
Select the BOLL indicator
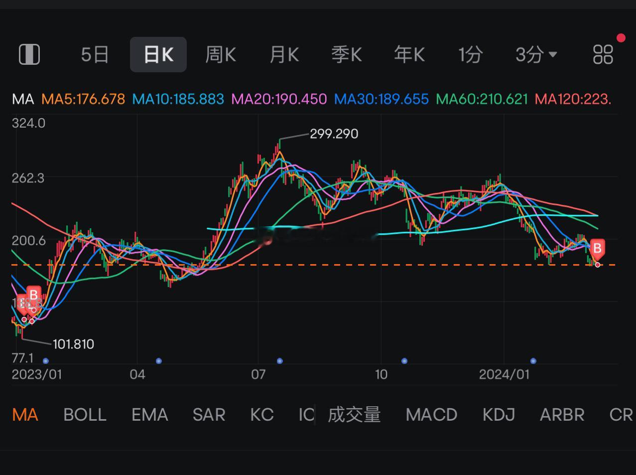coord(85,415)
